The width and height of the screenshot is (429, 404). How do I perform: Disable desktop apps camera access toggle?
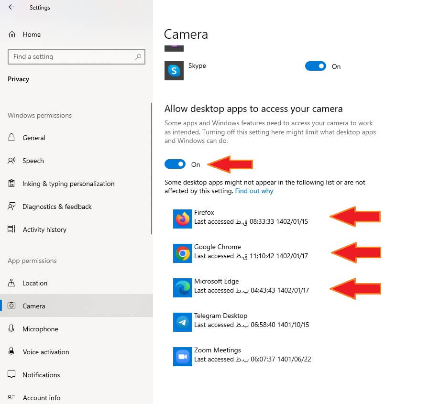(x=175, y=164)
